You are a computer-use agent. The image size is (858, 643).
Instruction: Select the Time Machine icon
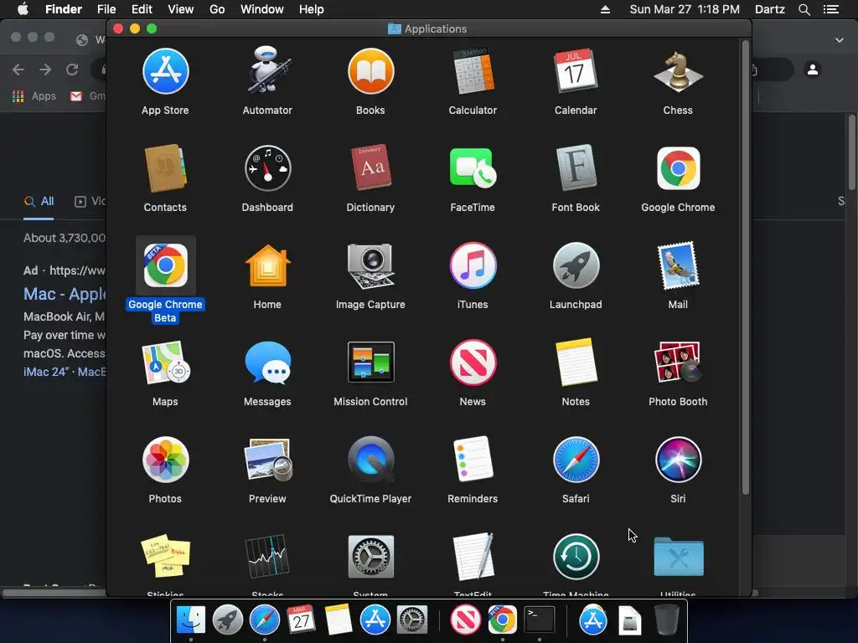click(576, 557)
